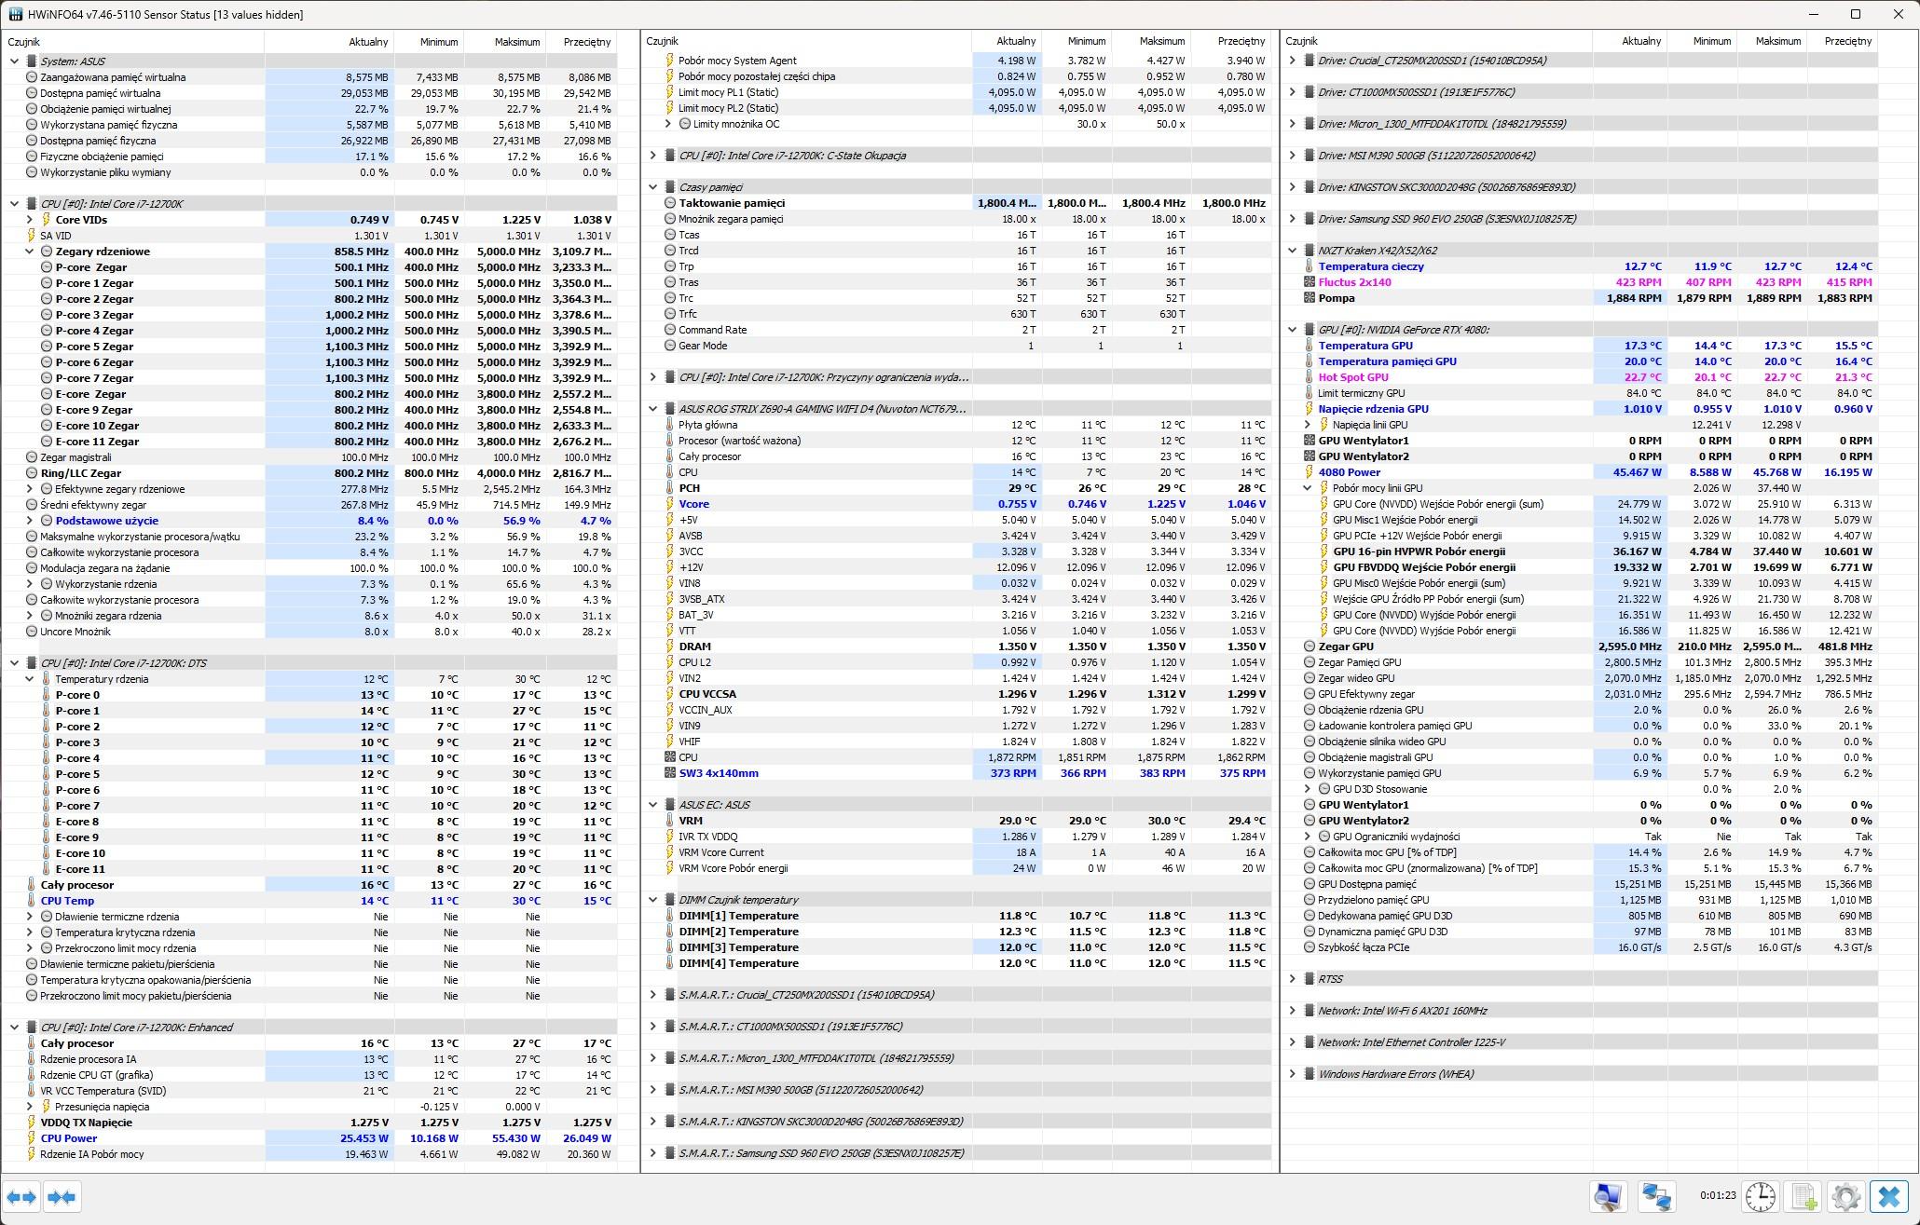Close sensors with the blue X button

tap(1889, 1197)
